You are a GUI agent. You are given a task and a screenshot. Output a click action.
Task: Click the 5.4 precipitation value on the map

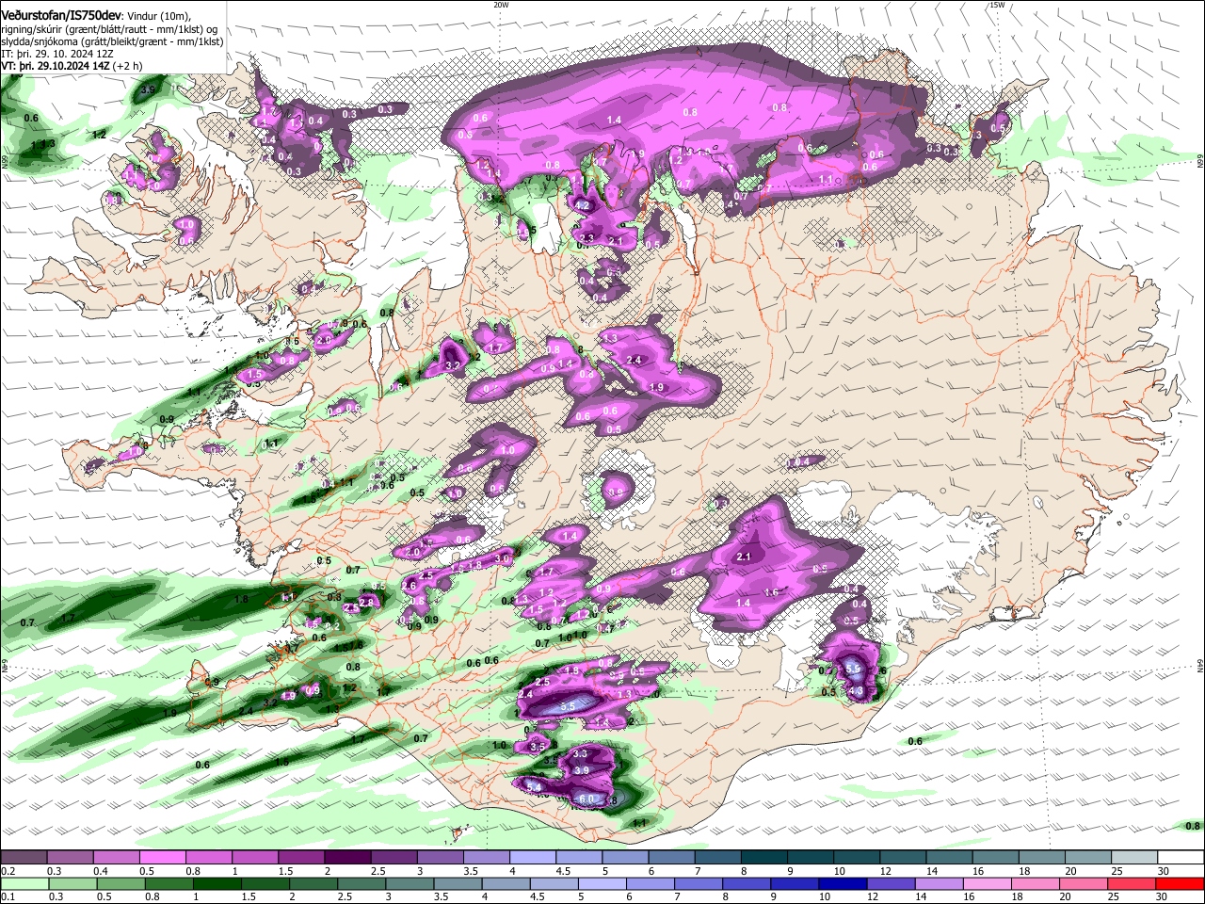tap(533, 785)
